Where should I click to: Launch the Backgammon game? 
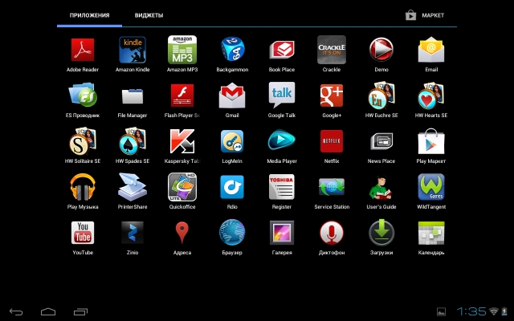(232, 51)
